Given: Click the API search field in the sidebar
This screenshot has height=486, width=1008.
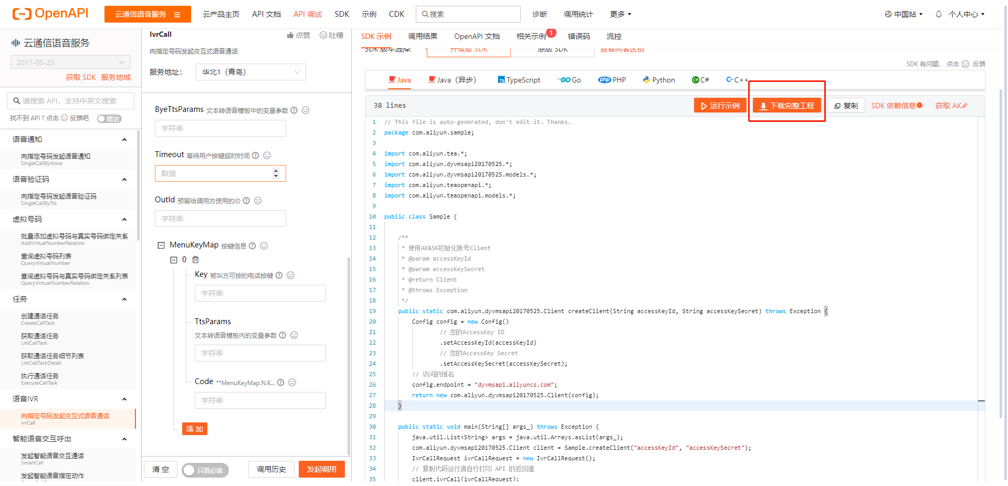Looking at the screenshot, I should (x=70, y=100).
